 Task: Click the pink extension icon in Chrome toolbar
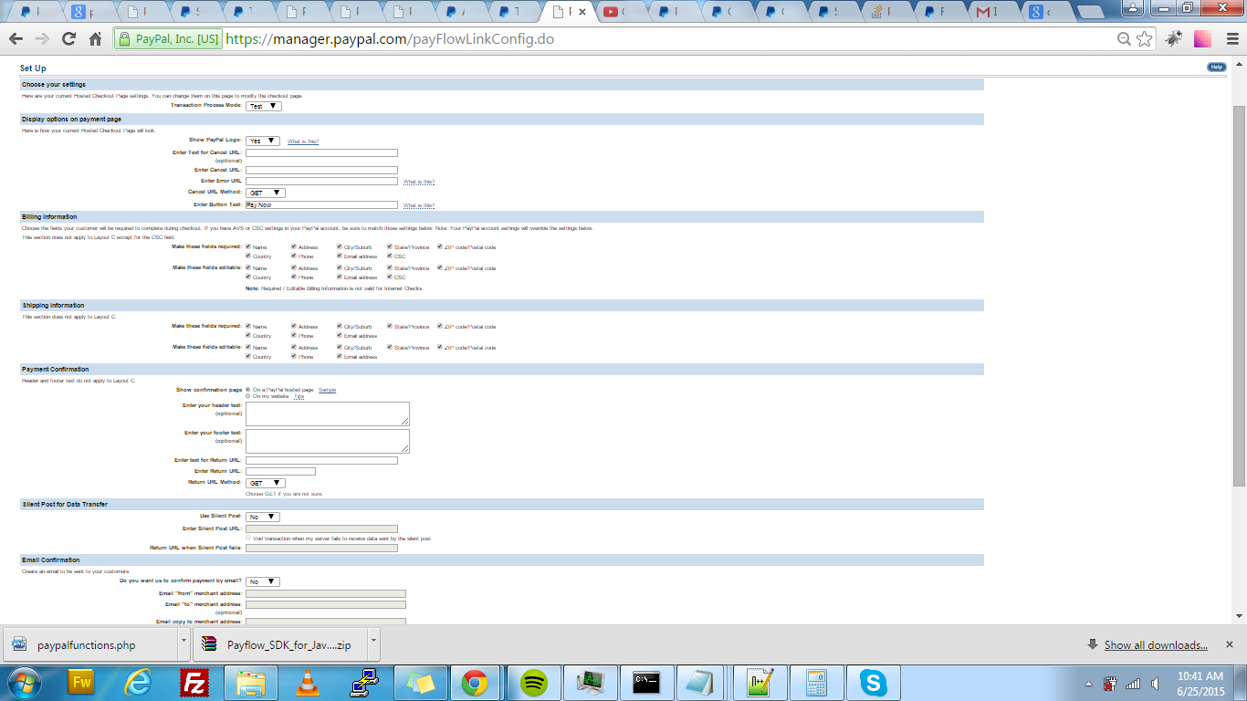1202,39
